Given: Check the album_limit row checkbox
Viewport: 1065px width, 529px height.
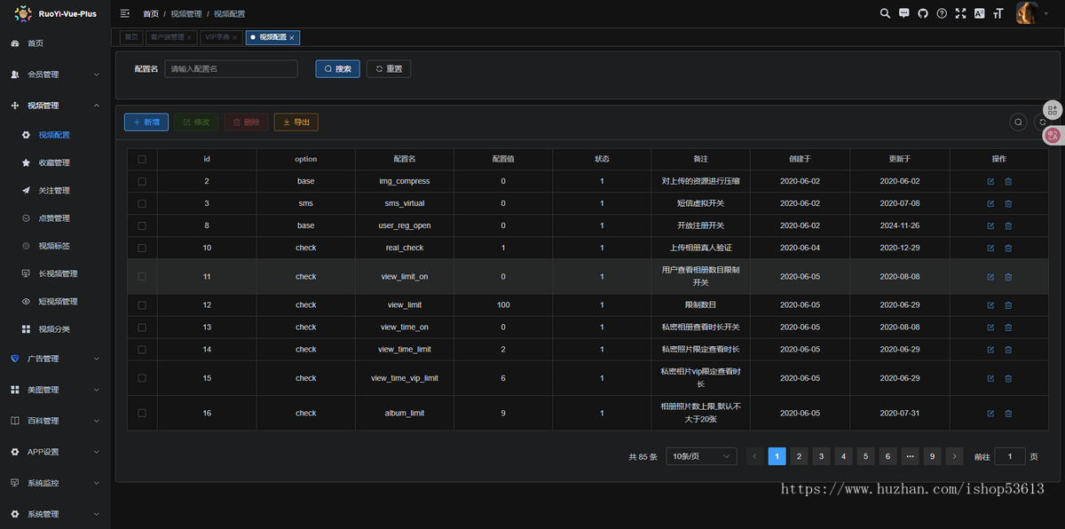Looking at the screenshot, I should (x=142, y=414).
